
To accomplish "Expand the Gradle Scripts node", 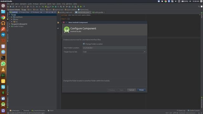I will coord(10,26).
